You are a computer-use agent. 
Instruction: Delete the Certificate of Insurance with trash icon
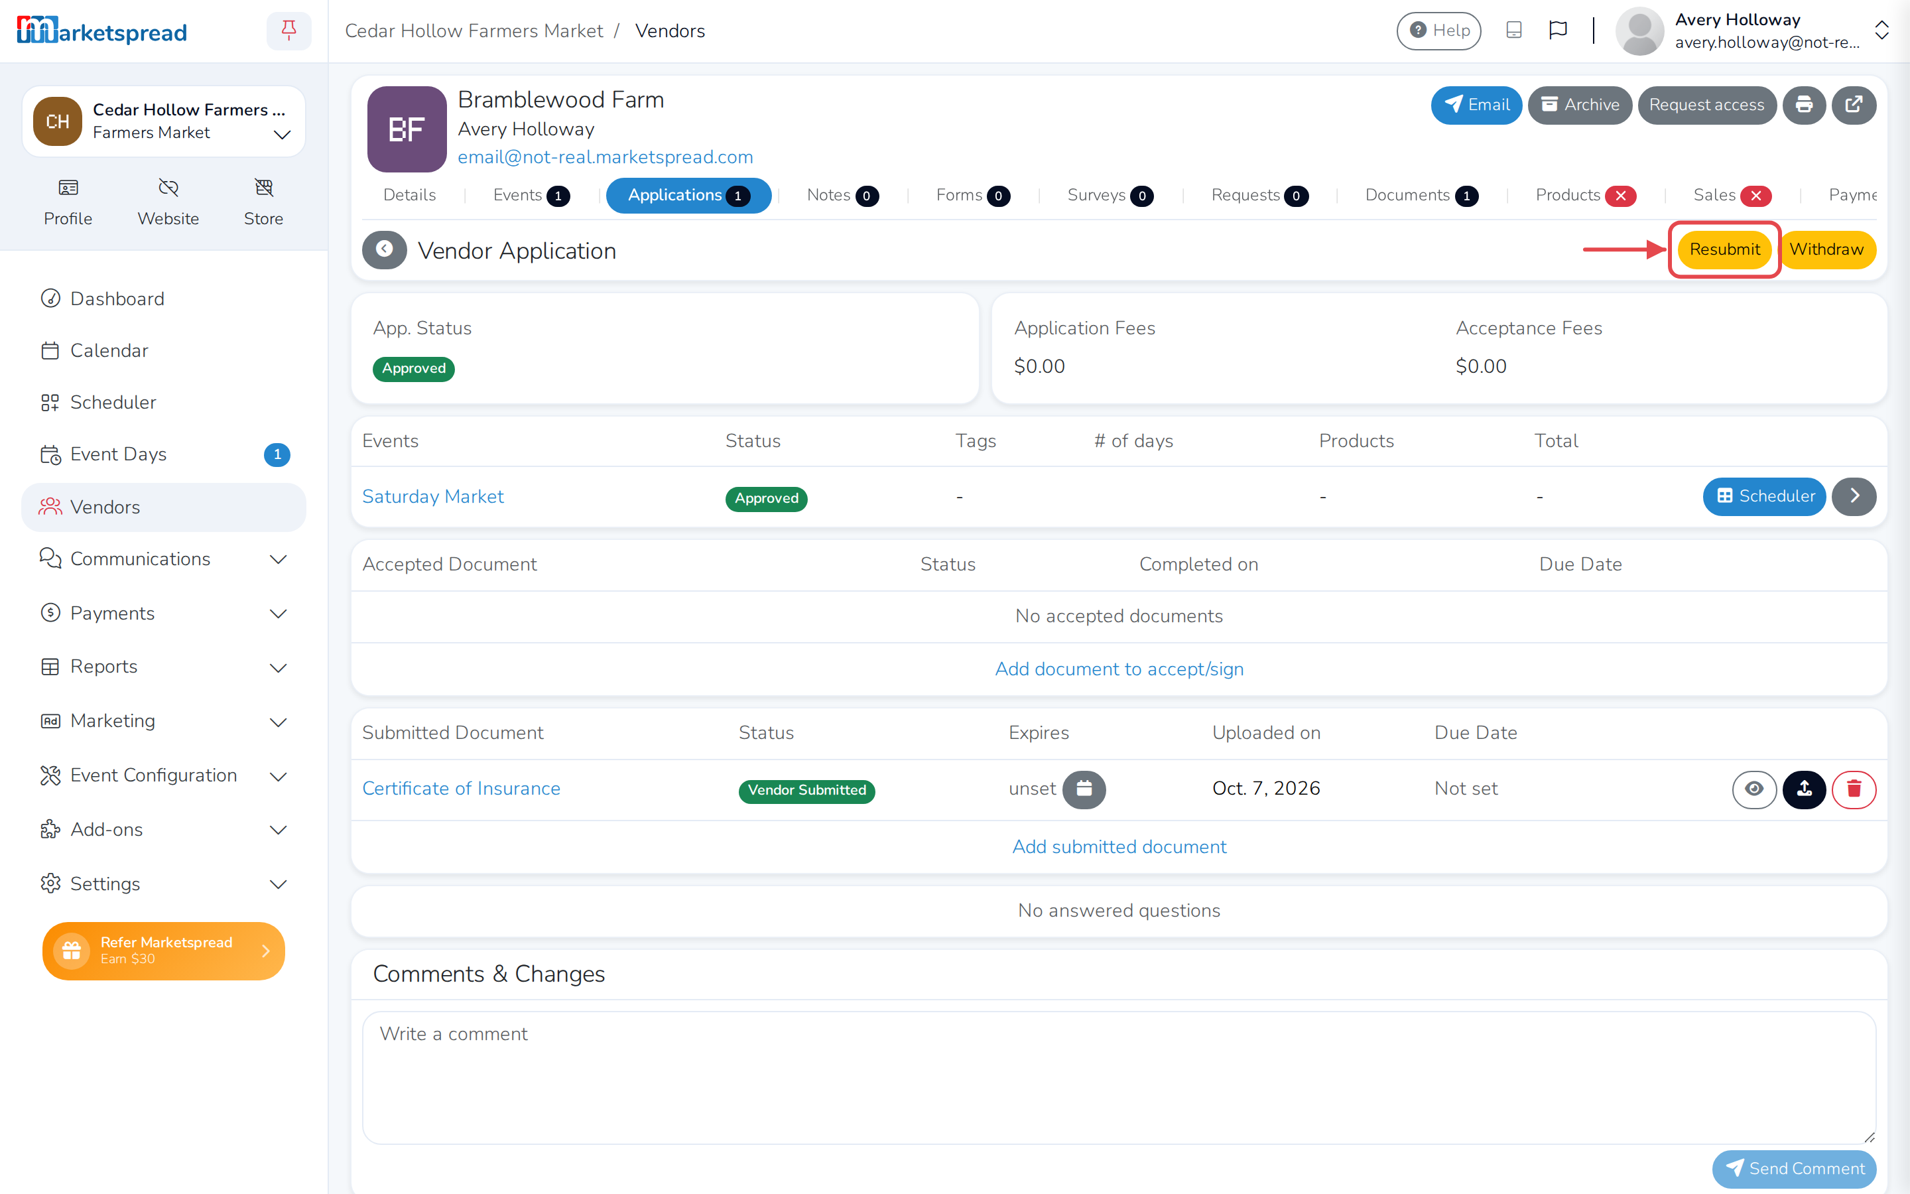1854,789
